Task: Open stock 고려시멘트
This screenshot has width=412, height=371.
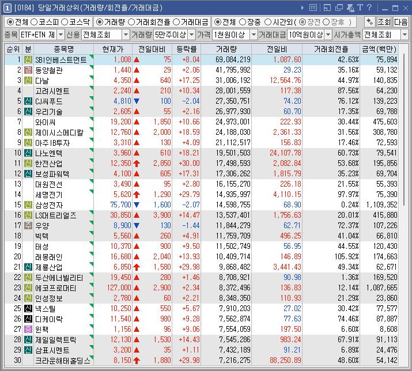Action: pyautogui.click(x=52, y=91)
